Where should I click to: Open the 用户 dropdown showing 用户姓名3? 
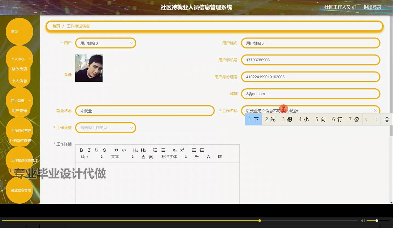coord(106,43)
